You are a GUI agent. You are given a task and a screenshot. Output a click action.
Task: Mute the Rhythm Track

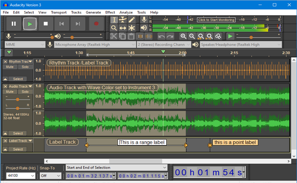(x=10, y=67)
